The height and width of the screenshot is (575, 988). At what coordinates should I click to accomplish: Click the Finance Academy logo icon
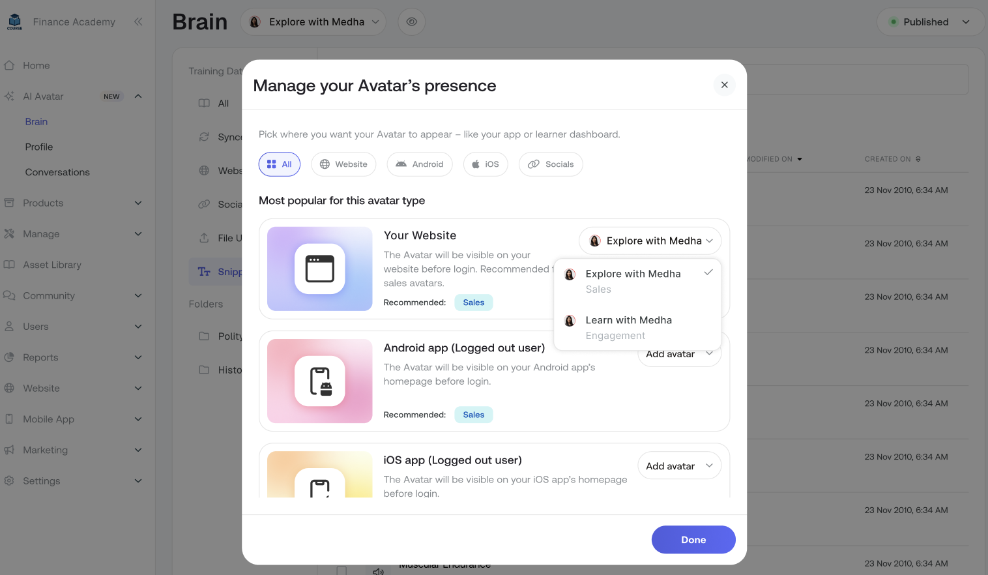click(14, 22)
